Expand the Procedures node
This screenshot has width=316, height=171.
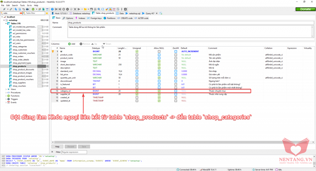pyautogui.click(x=6, y=92)
